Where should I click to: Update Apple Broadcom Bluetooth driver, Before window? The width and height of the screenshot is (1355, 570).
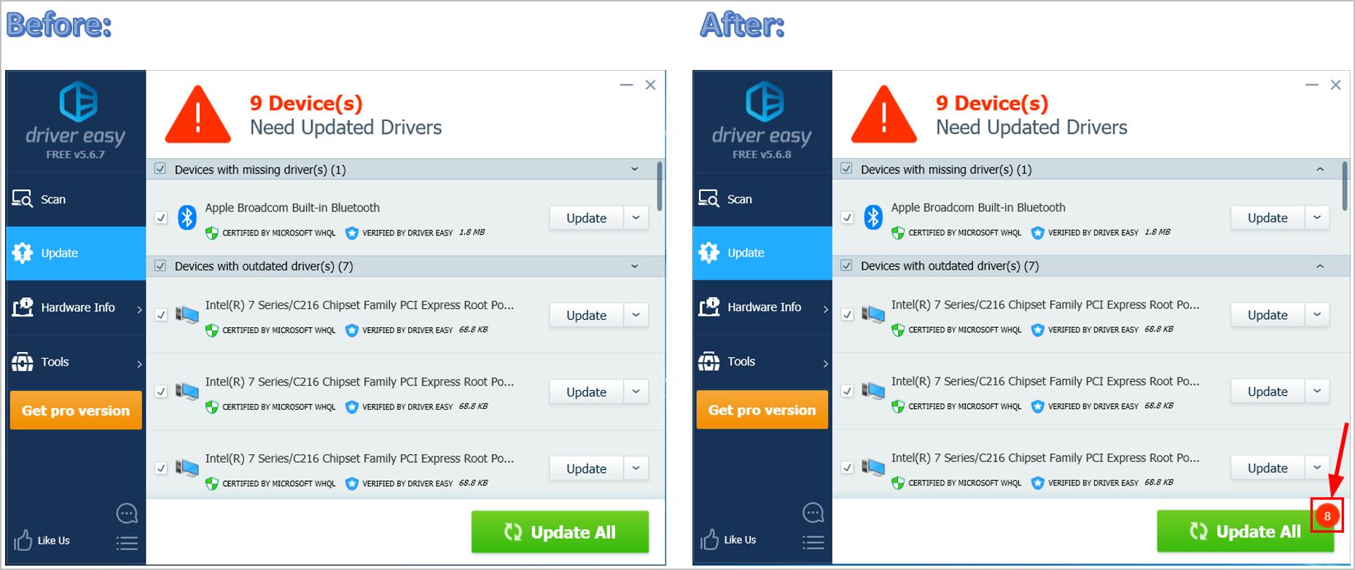(x=586, y=217)
